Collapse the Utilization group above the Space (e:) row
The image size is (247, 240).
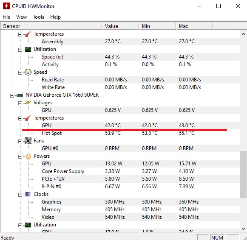click(x=20, y=50)
